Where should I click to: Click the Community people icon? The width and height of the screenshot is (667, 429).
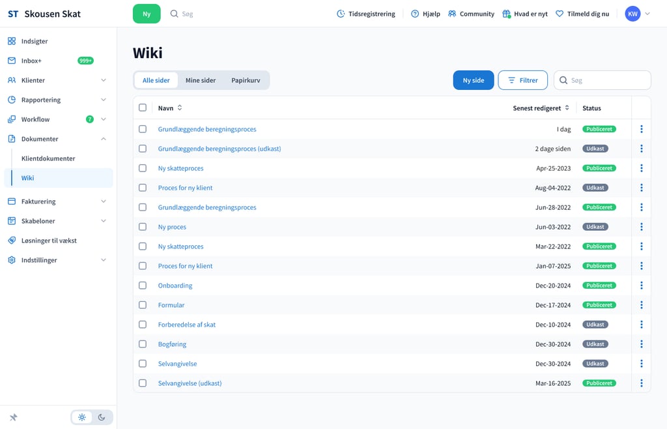pyautogui.click(x=452, y=14)
